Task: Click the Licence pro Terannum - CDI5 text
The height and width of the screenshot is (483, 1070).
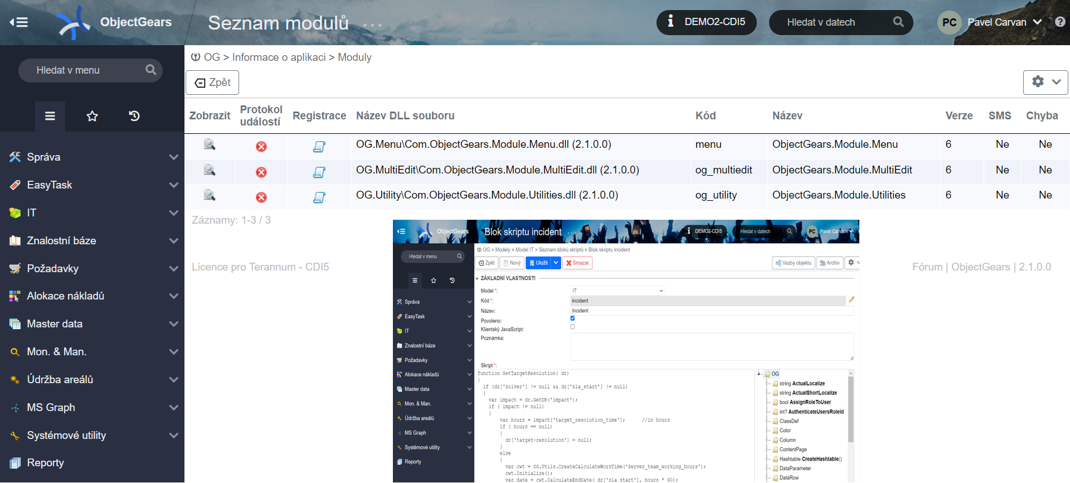Action: [260, 267]
